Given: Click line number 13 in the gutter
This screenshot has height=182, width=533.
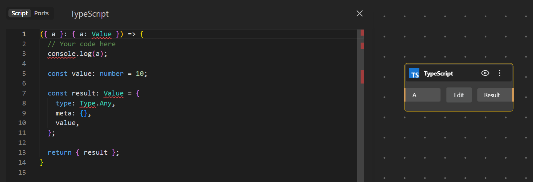Looking at the screenshot, I should (x=22, y=152).
